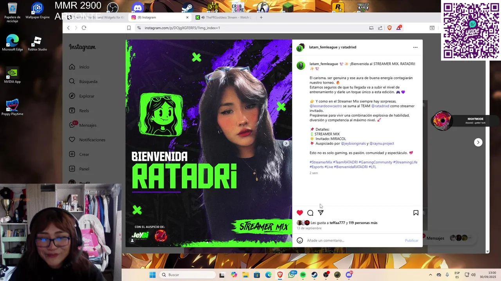Open Brave Rewards triangle icon
Image resolution: width=501 pixels, height=281 pixels.
point(399,28)
